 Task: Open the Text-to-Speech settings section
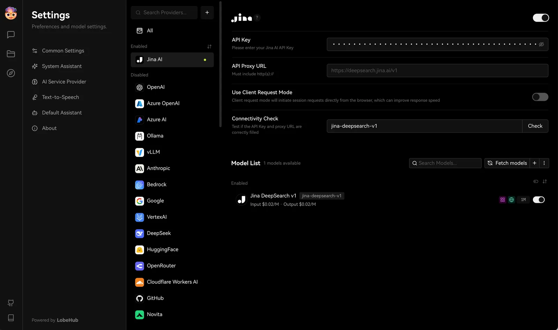(60, 97)
